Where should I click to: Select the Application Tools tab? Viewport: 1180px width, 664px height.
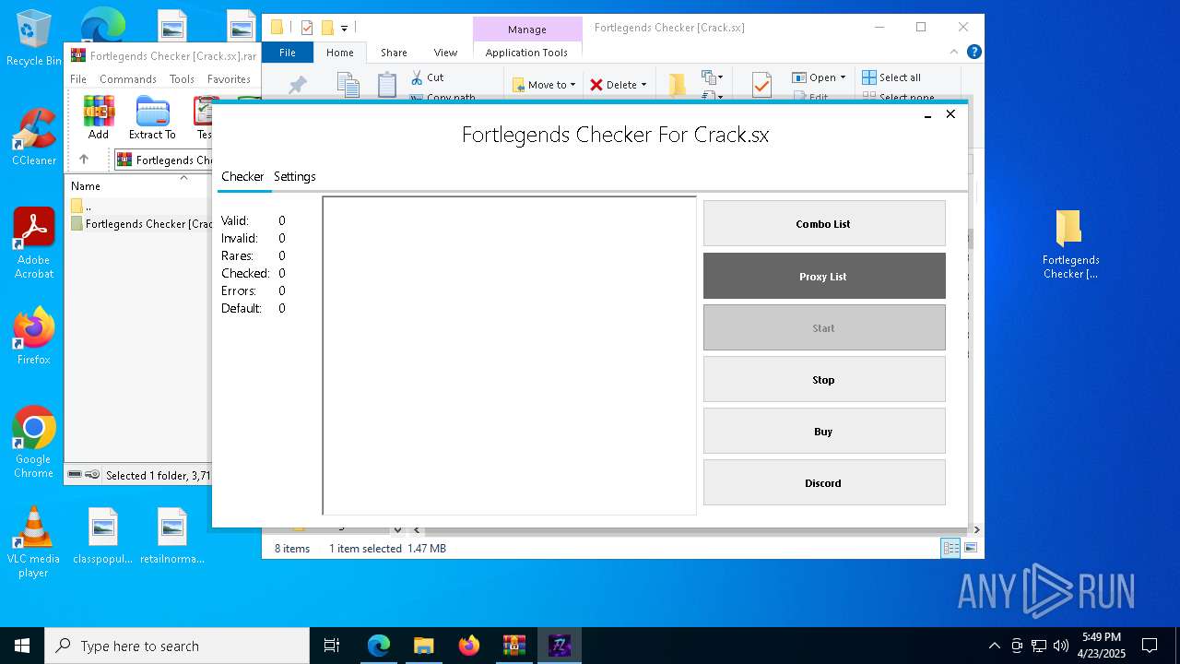[526, 53]
